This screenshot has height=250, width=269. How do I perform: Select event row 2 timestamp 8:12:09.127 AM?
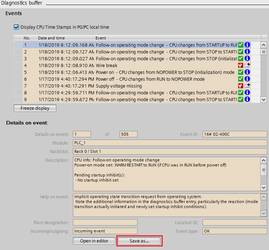132,52
